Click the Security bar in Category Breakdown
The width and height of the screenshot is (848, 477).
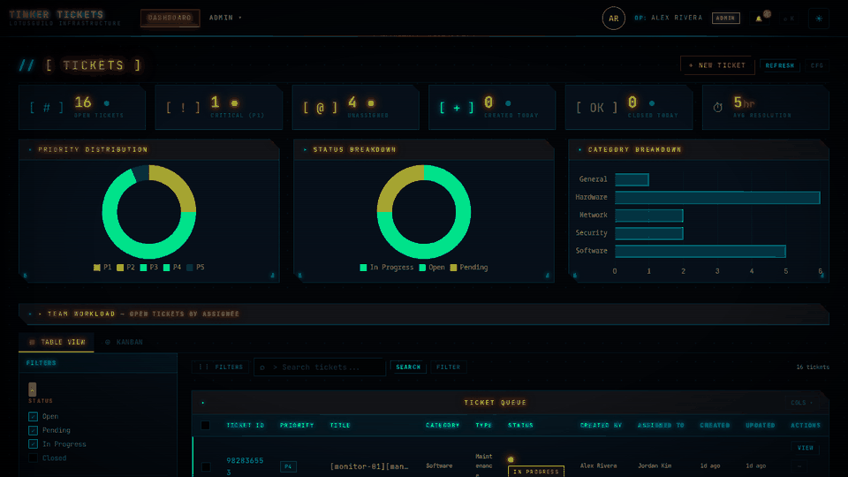pyautogui.click(x=649, y=233)
